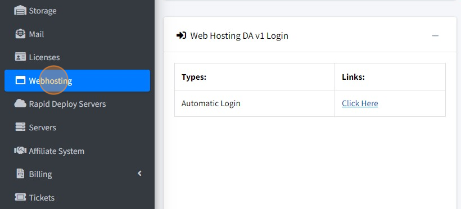
Task: Click the Storage warehouse icon
Action: (x=20, y=11)
